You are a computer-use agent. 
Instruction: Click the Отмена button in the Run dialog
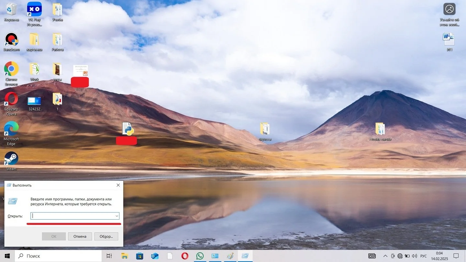[x=80, y=236]
